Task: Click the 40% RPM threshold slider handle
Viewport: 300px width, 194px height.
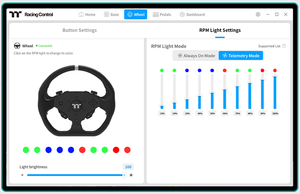Action: click(x=200, y=95)
